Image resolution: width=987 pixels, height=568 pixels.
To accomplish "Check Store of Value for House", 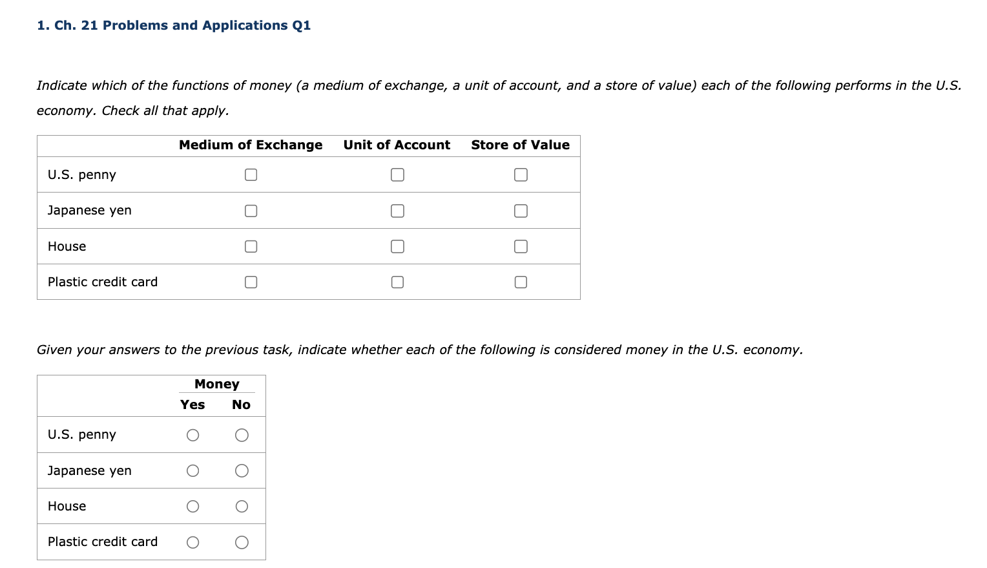I will [521, 246].
